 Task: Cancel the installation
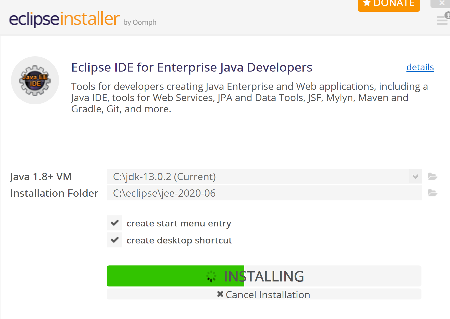[x=264, y=294]
